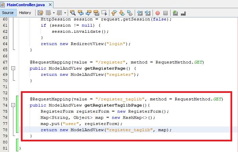Toggle Rectangular Selection mode icon

coord(104,13)
